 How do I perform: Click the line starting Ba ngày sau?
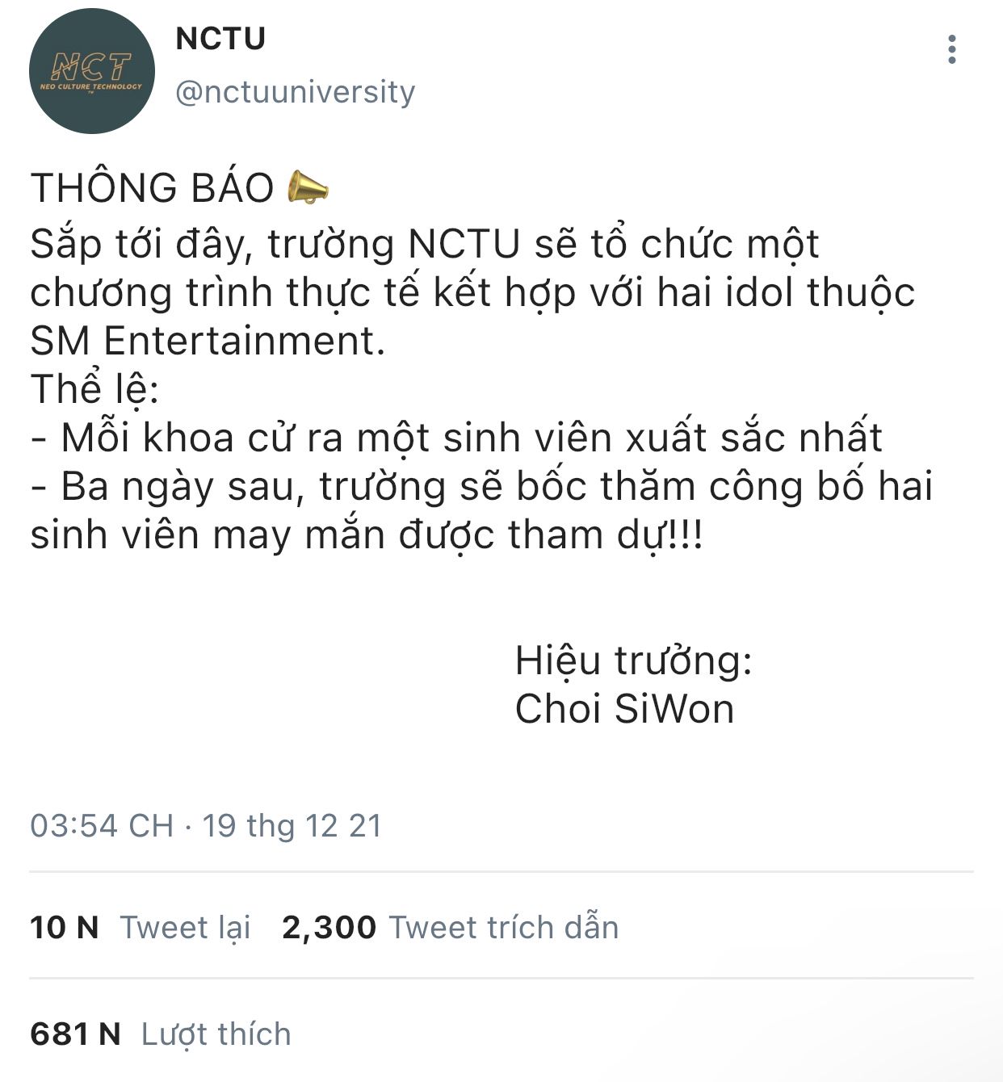pos(481,487)
